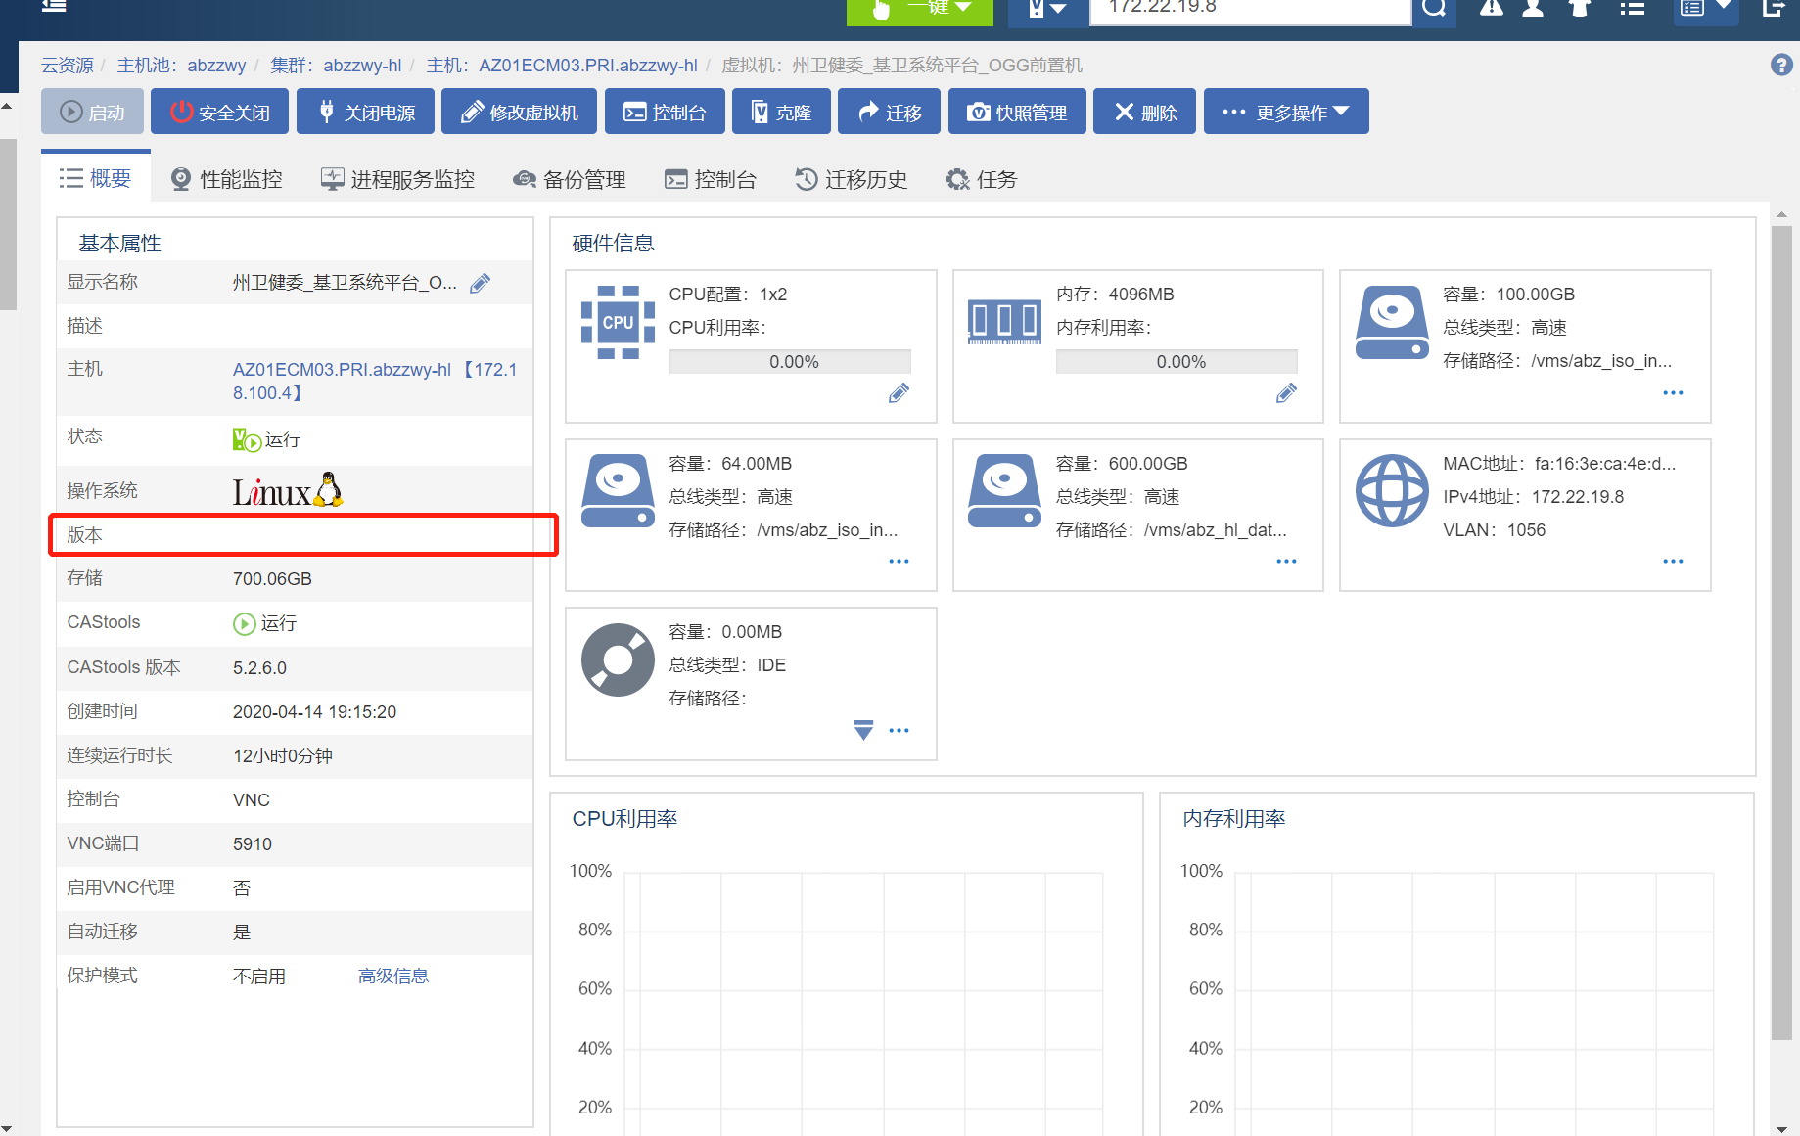Screen dimensions: 1800x1136
Task: Click the left-edge vertical scrollbar thumb
Action: point(8,224)
